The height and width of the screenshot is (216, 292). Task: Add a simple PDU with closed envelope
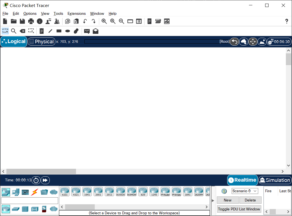[87, 31]
